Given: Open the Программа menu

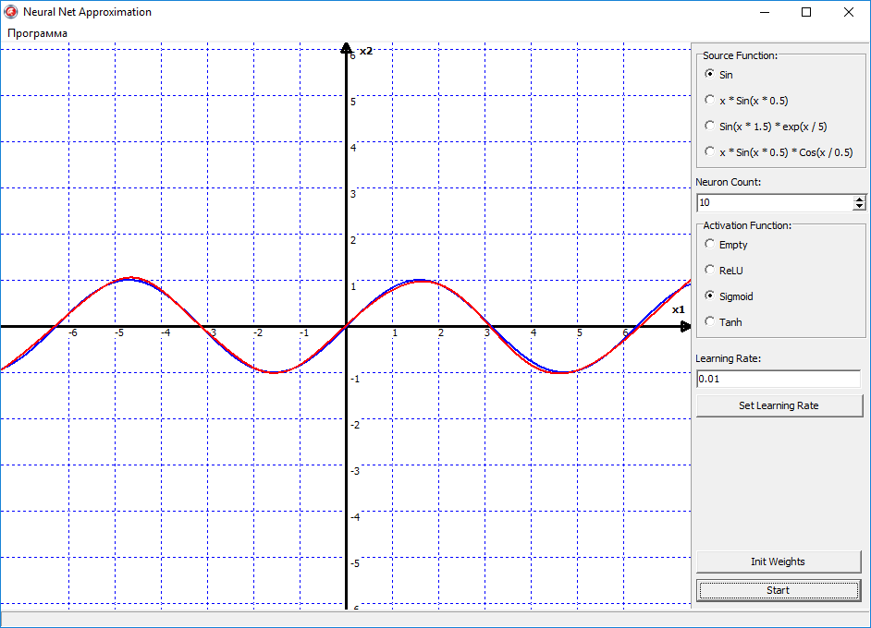Looking at the screenshot, I should (37, 33).
